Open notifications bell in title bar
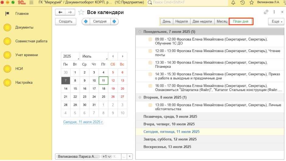286x161 pixels. click(233, 2)
